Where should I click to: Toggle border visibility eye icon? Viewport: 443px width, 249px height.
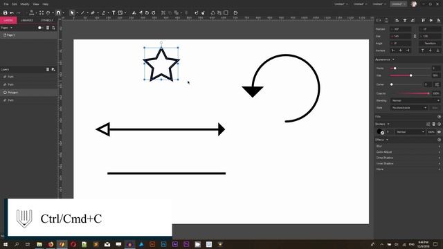click(439, 132)
